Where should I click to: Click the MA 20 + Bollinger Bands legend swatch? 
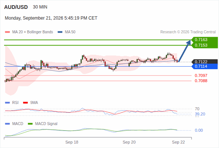(7, 32)
